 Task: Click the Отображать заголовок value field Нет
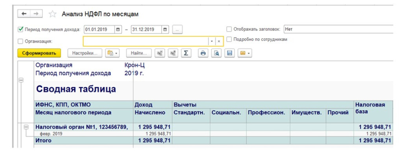coord(338,29)
